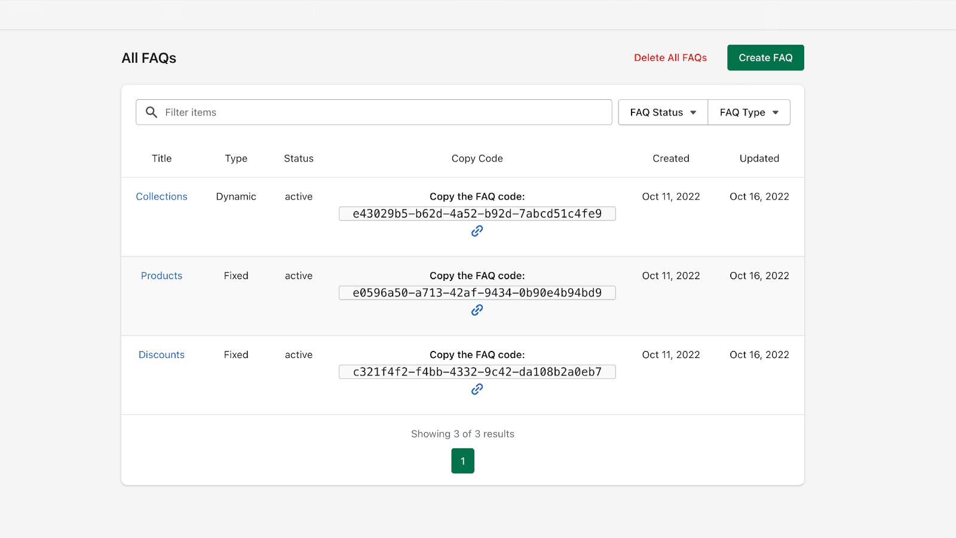
Task: Select the Discounts code starting with c321f4f2
Action: tap(477, 372)
